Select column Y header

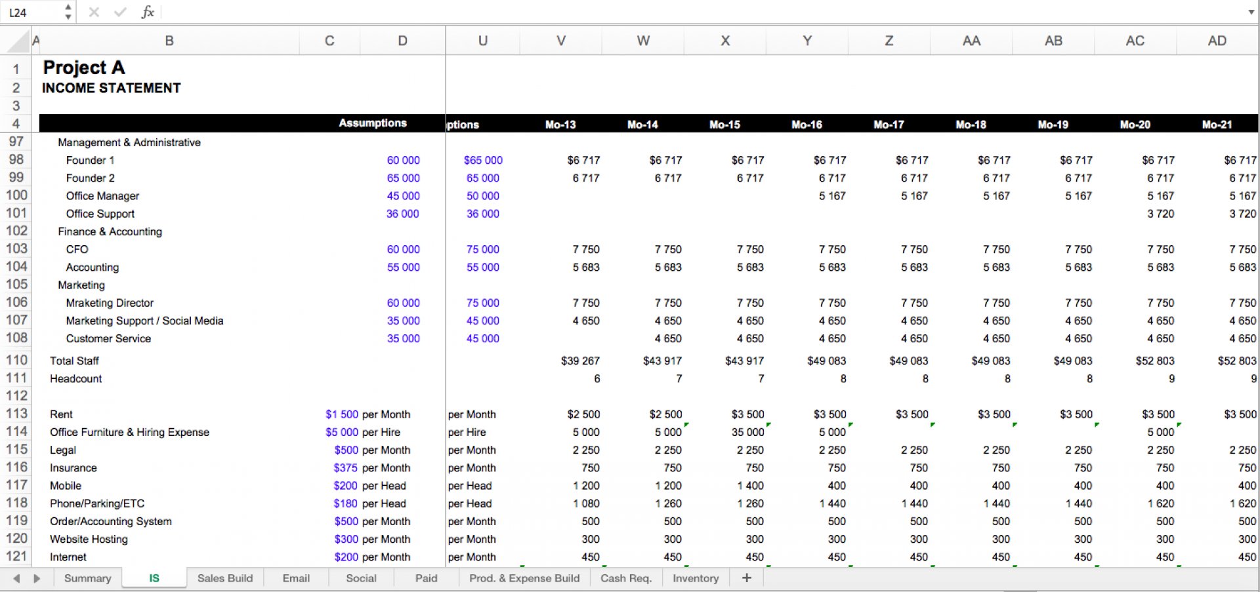(x=807, y=41)
